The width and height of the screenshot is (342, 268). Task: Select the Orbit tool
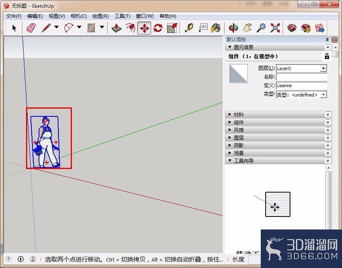pos(234,28)
